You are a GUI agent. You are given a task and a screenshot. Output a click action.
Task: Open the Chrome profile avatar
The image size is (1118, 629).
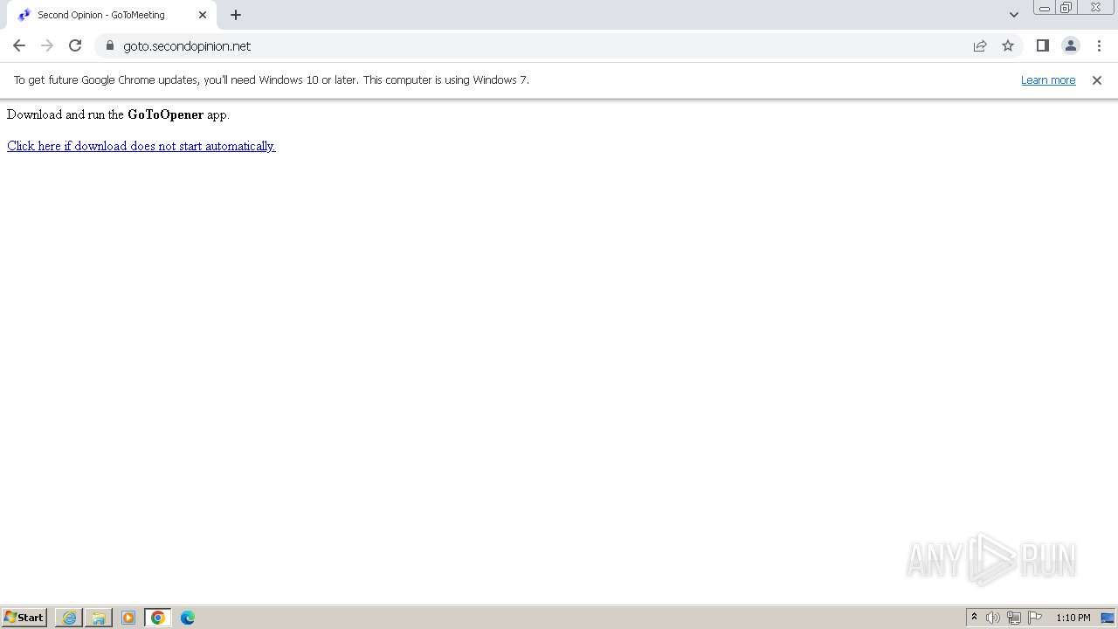[x=1071, y=45]
